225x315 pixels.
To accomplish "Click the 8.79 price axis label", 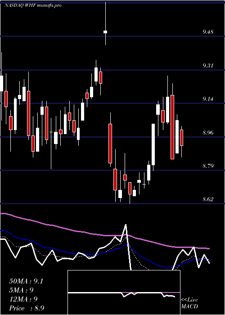I will coord(208,166).
